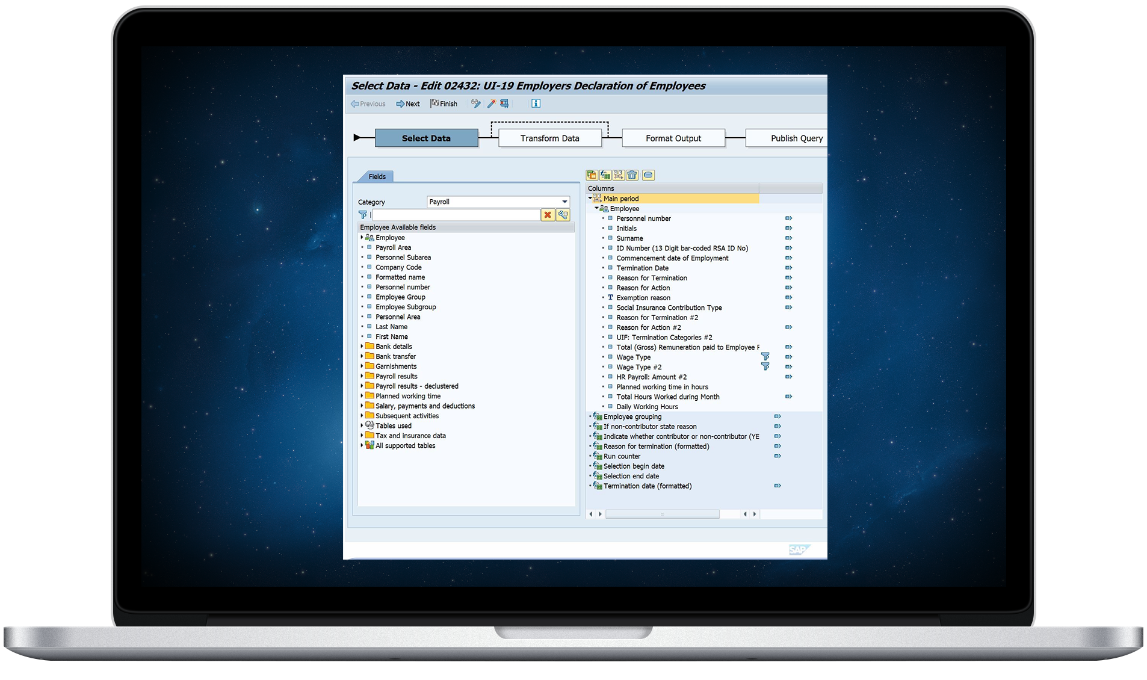1147x680 pixels.
Task: Expand the Subsequent activities folder
Action: [362, 415]
